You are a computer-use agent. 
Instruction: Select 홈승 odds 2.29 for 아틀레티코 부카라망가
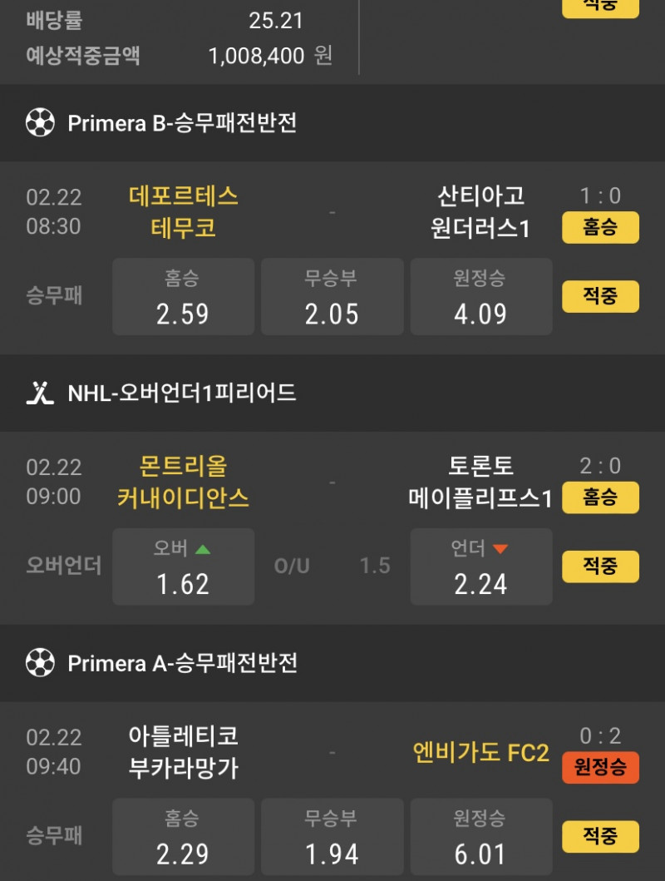pos(183,837)
